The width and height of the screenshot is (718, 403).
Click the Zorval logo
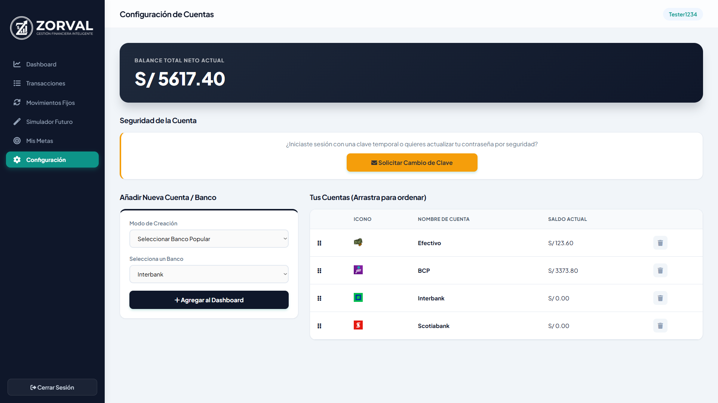coord(52,28)
